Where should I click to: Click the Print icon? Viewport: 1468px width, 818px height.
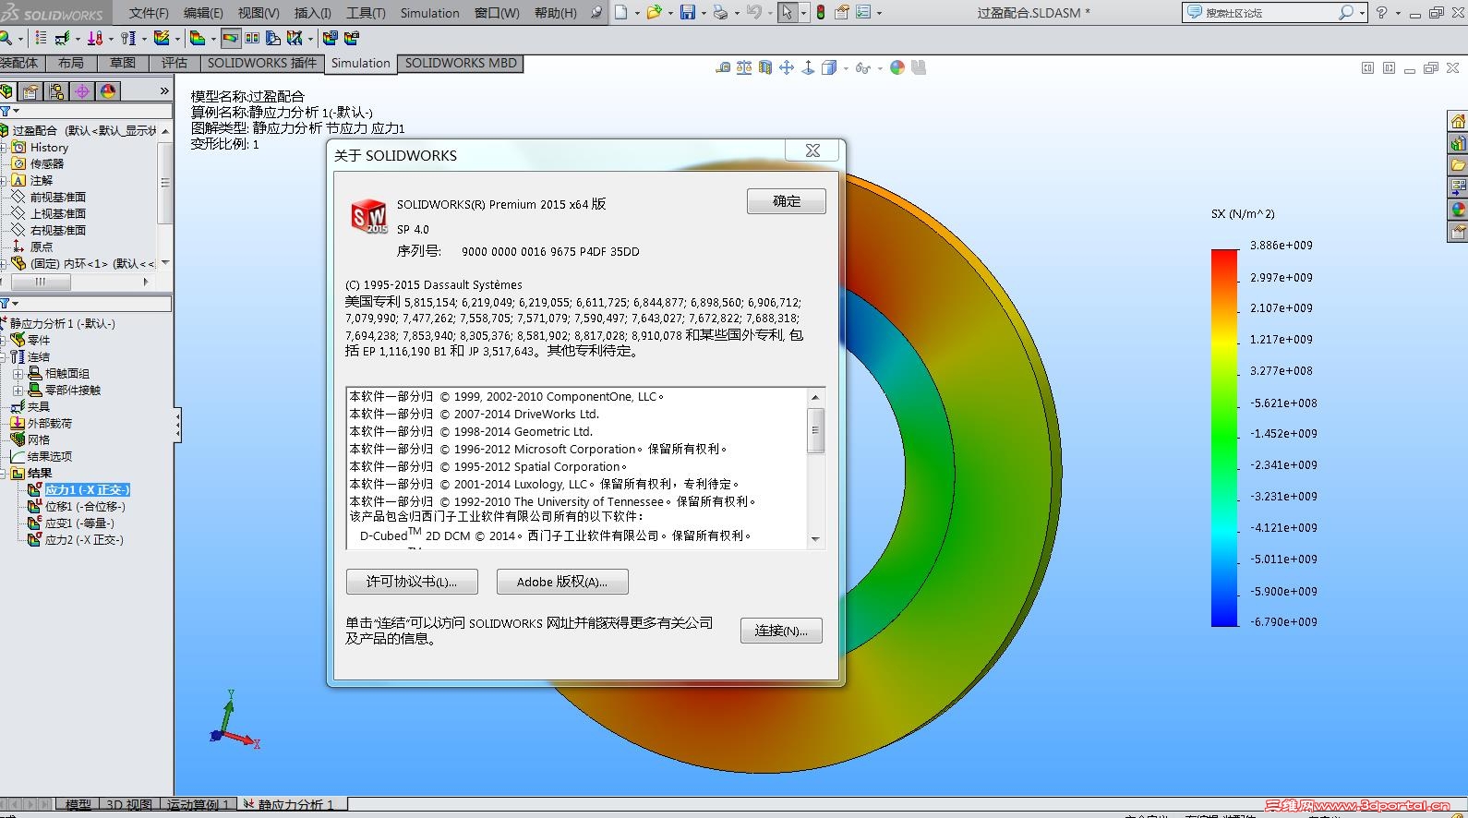tap(720, 13)
